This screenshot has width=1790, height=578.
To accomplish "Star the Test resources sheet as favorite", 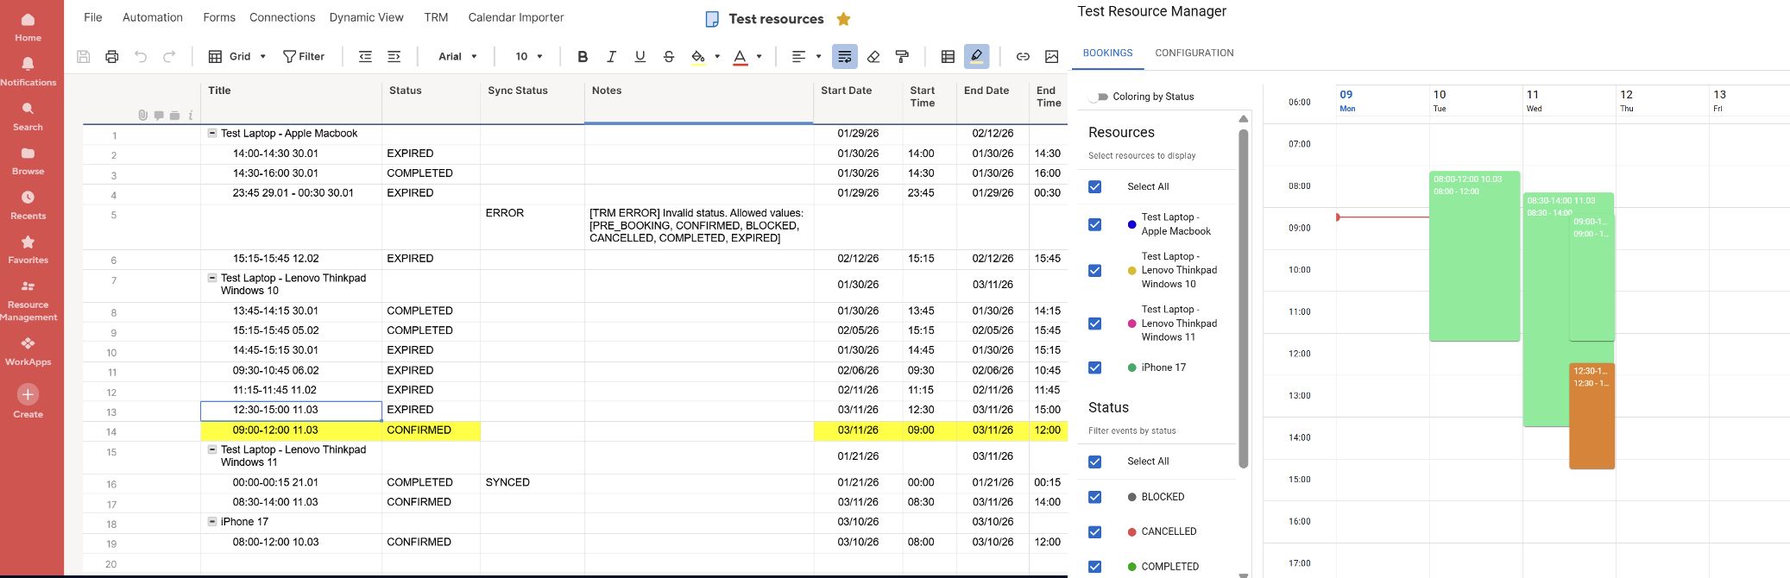I will coord(844,19).
